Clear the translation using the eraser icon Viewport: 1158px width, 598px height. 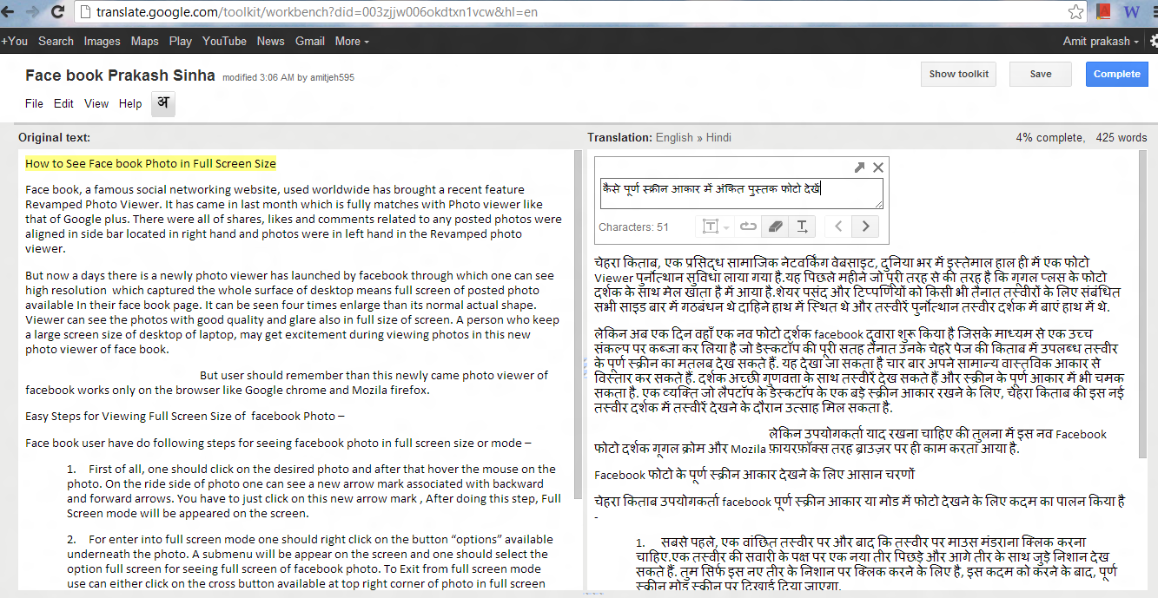pyautogui.click(x=776, y=226)
